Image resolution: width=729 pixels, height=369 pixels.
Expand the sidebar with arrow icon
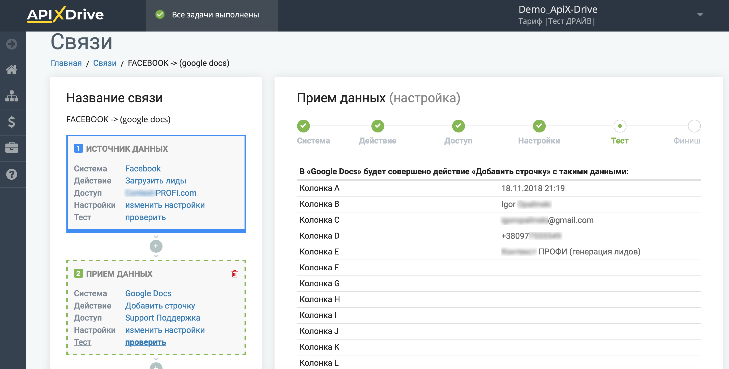(x=12, y=44)
